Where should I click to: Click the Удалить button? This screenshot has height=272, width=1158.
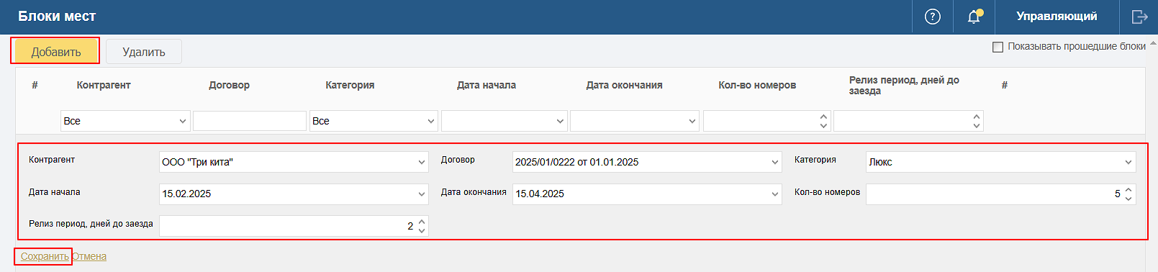tap(144, 52)
